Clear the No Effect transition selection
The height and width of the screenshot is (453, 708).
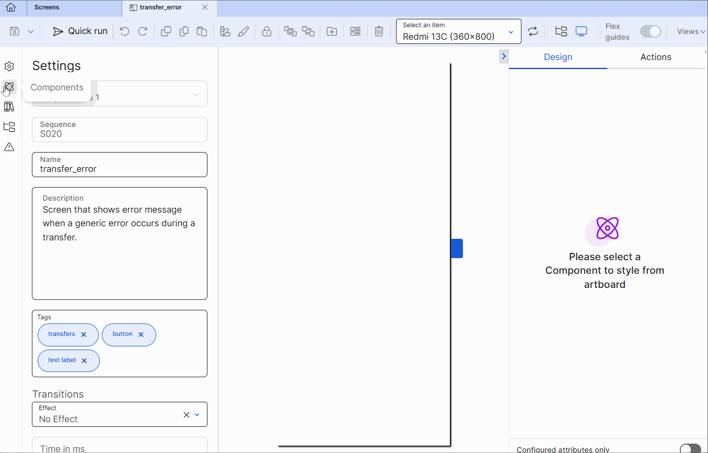[186, 414]
